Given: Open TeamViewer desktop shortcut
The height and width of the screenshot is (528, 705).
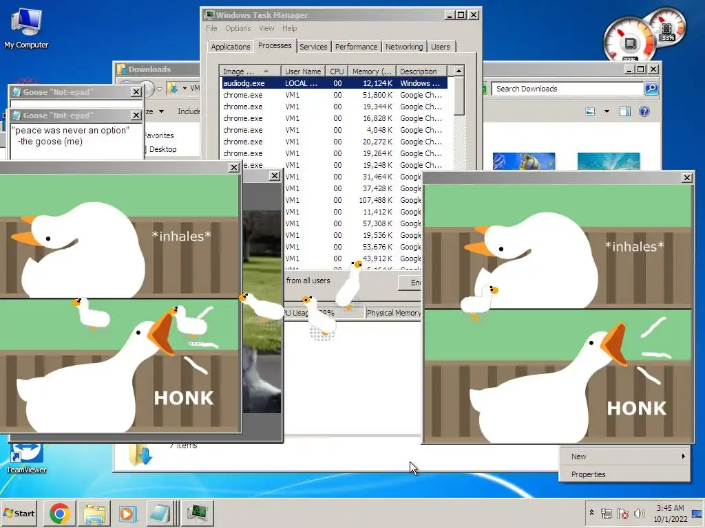Looking at the screenshot, I should 26,458.
